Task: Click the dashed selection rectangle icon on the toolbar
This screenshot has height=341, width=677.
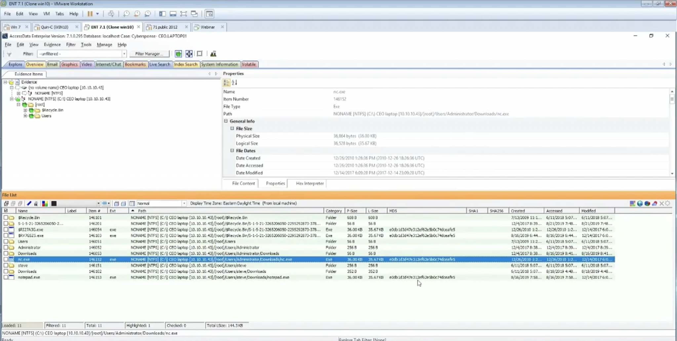Action: point(199,53)
